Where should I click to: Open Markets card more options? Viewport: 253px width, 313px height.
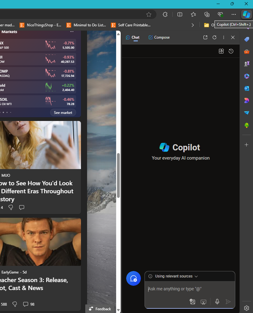point(72,32)
